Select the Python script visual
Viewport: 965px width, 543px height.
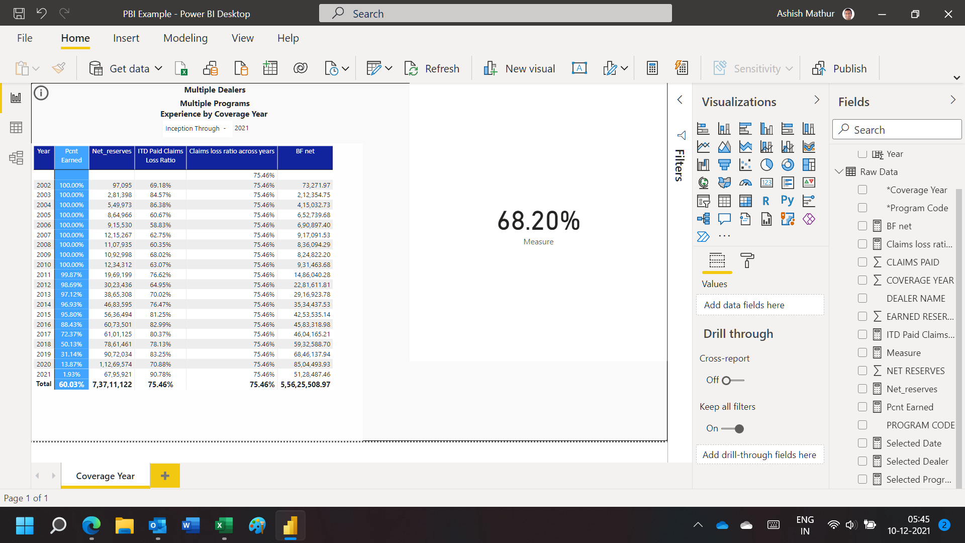click(787, 201)
